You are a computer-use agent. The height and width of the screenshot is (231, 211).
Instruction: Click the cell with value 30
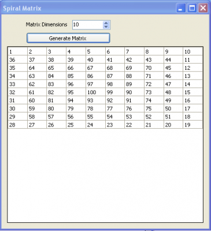[18, 109]
